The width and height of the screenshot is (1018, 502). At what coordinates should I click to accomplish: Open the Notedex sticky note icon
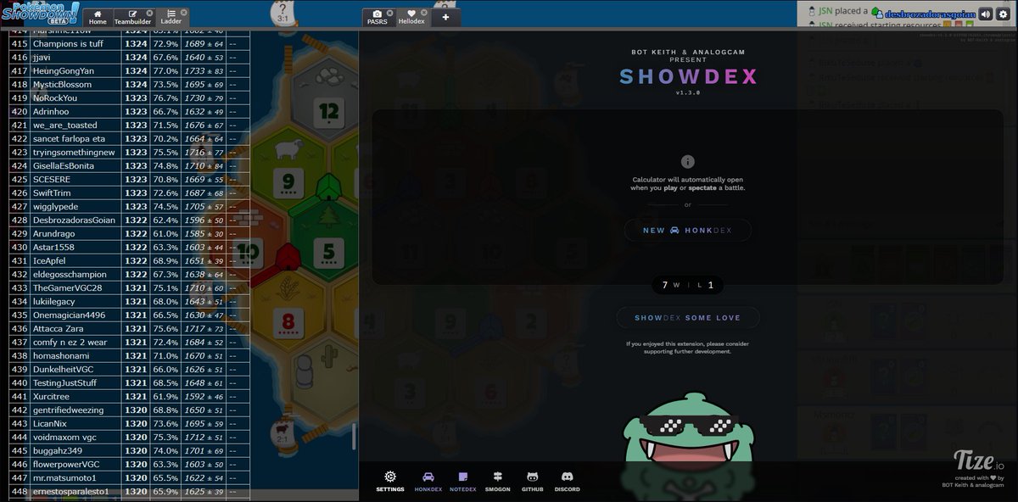click(x=463, y=477)
